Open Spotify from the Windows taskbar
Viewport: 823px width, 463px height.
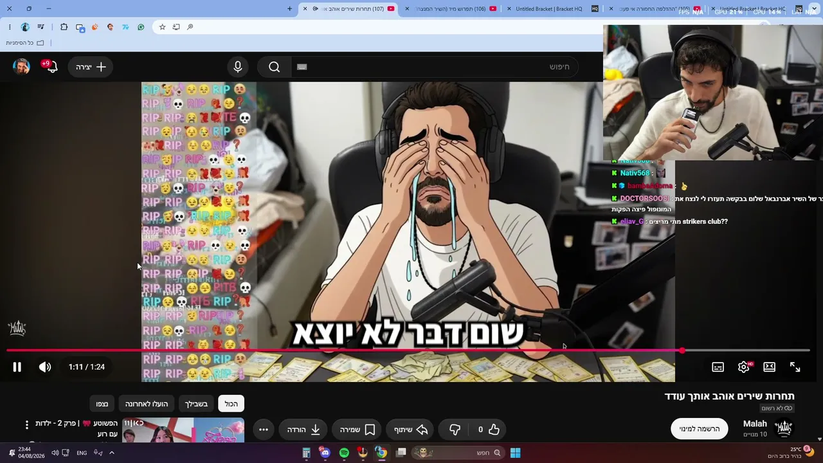pos(344,453)
